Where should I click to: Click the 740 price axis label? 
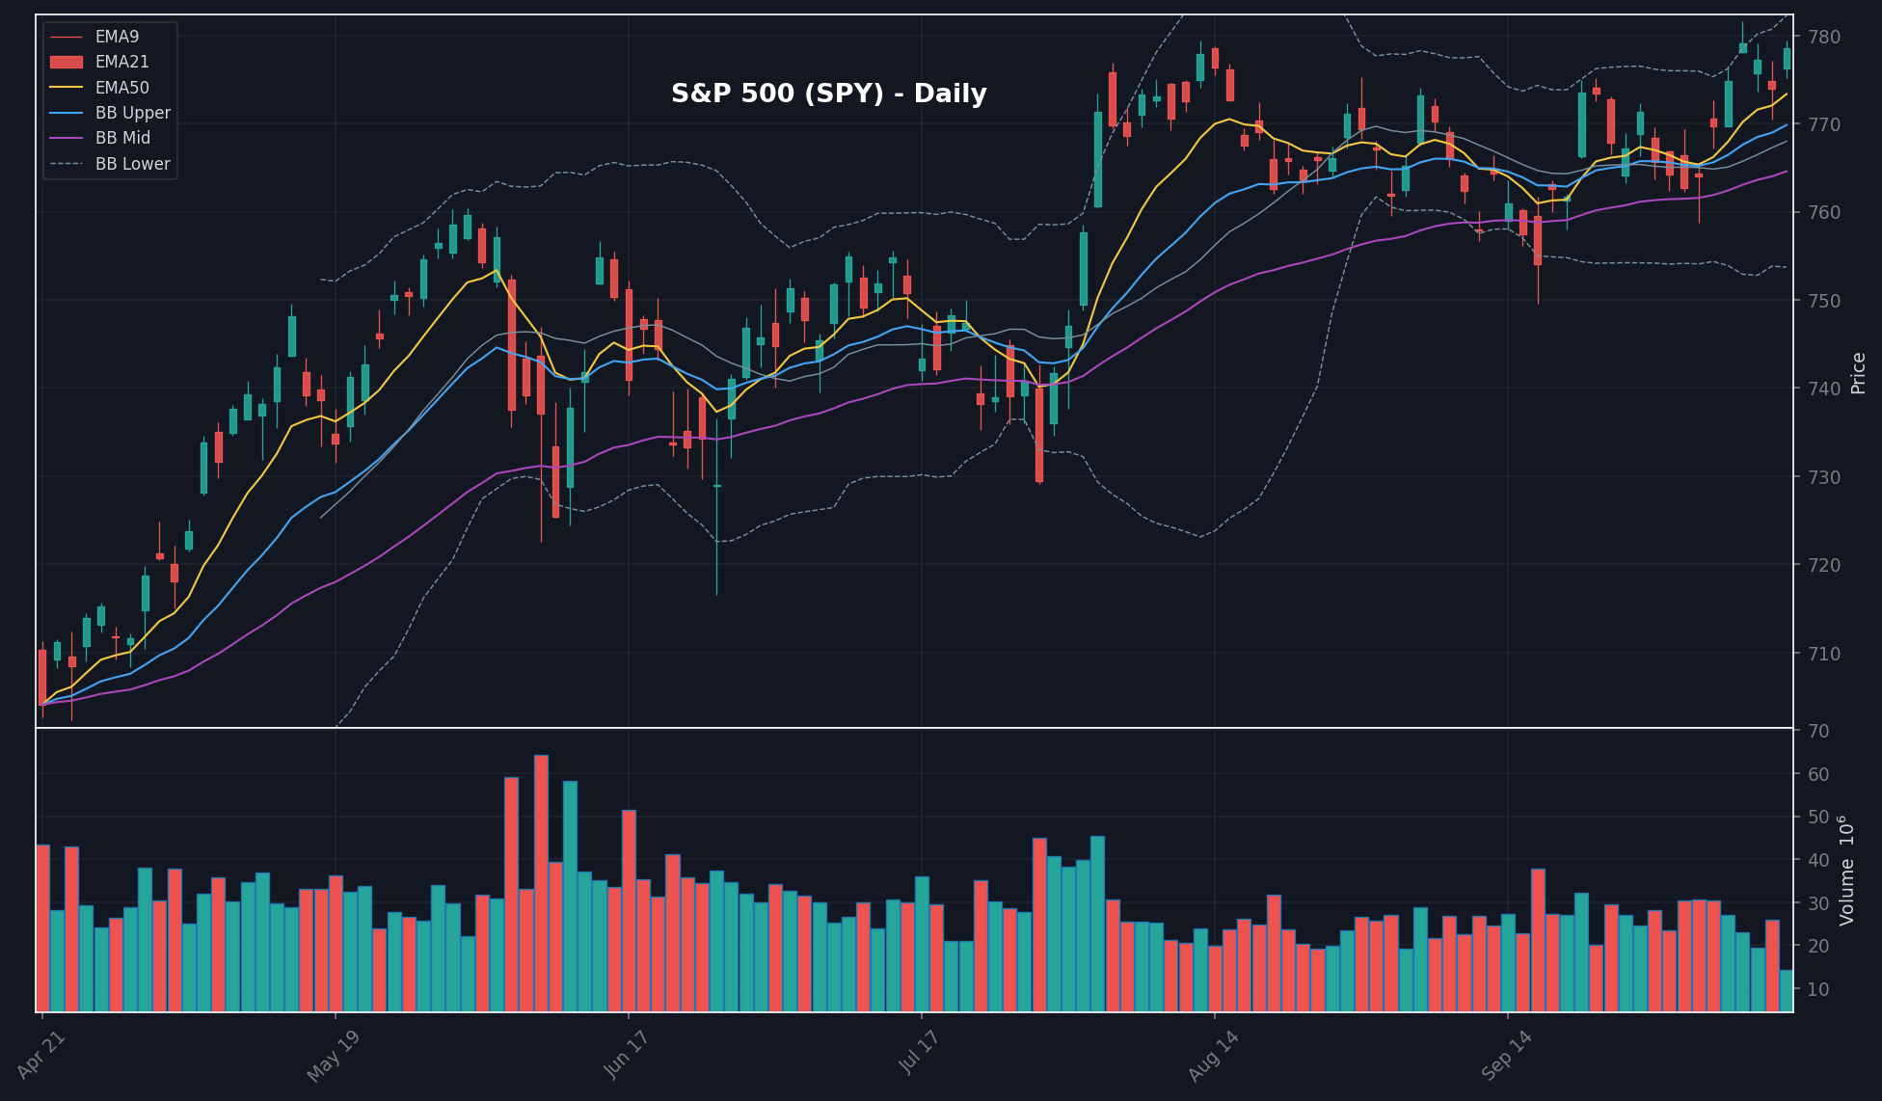pos(1824,389)
